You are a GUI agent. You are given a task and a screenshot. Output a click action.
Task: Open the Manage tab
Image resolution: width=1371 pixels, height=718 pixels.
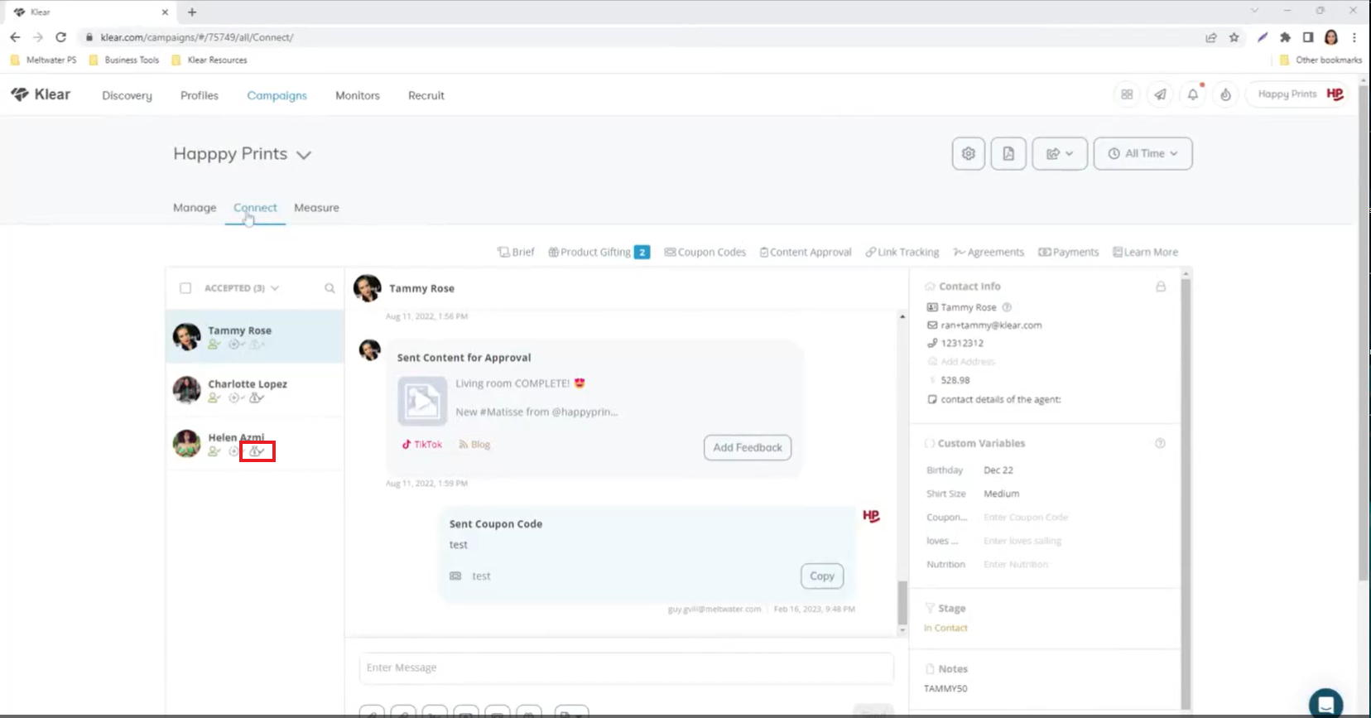pos(195,208)
